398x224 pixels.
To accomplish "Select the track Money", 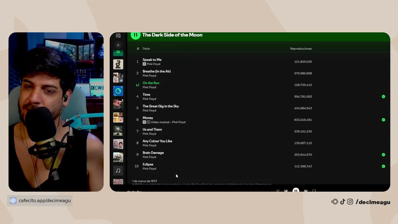I will pos(148,118).
